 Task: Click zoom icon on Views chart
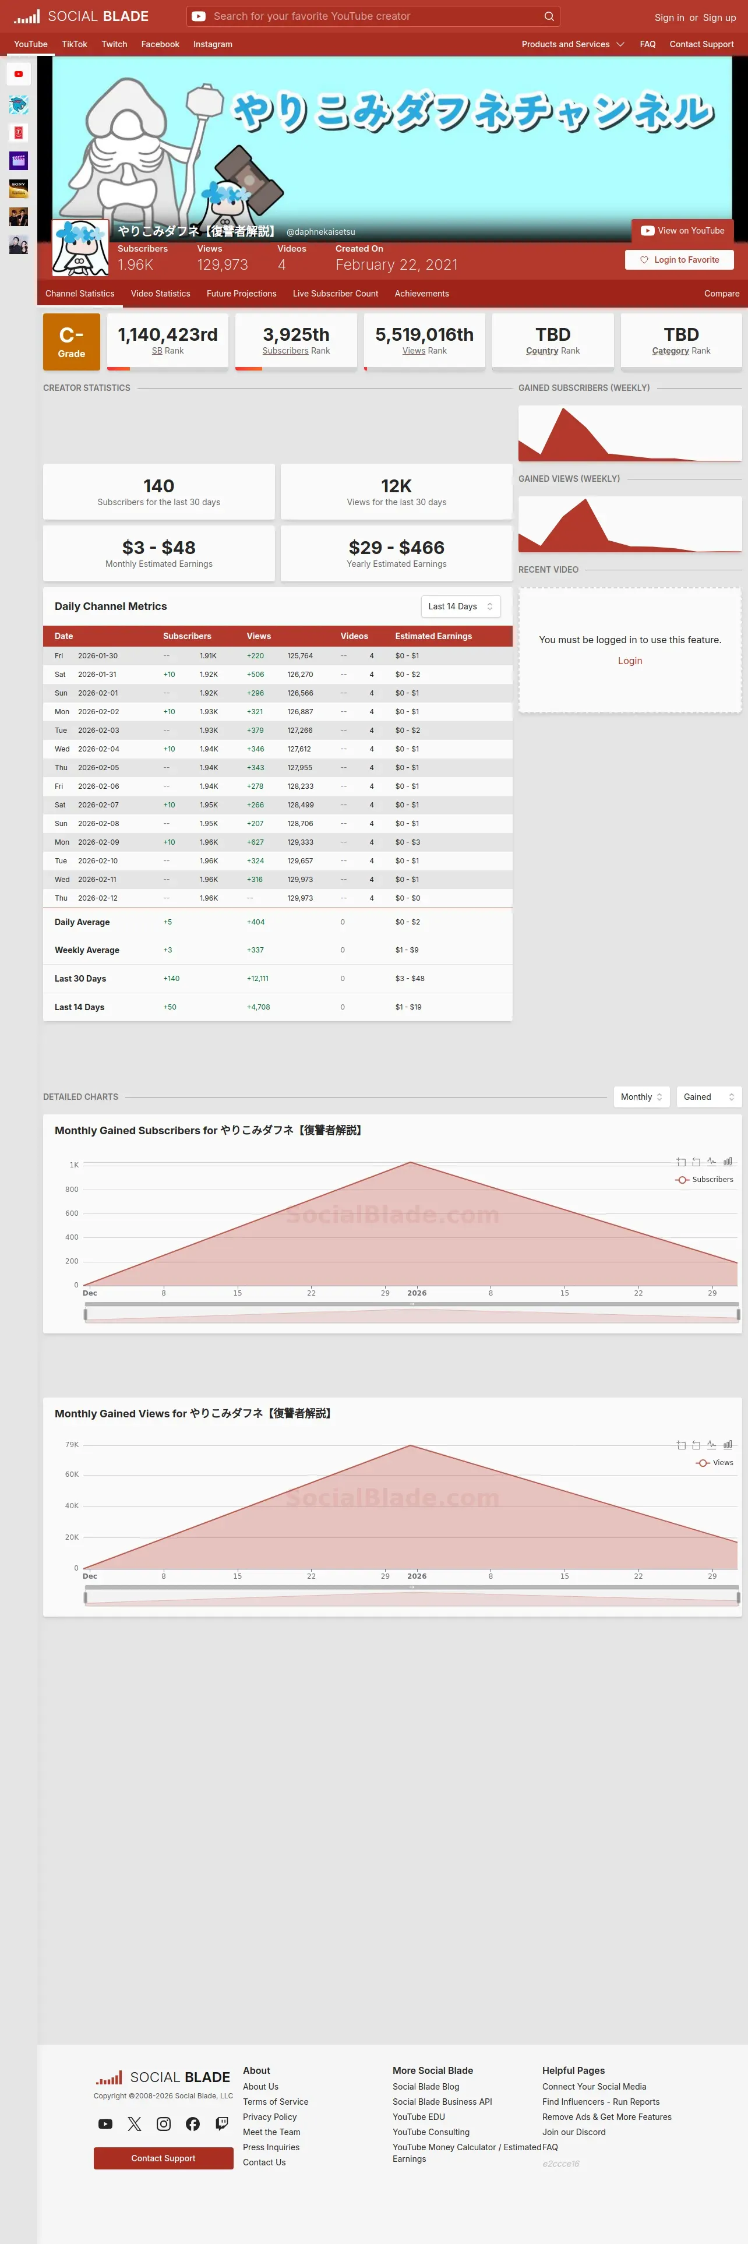point(681,1445)
